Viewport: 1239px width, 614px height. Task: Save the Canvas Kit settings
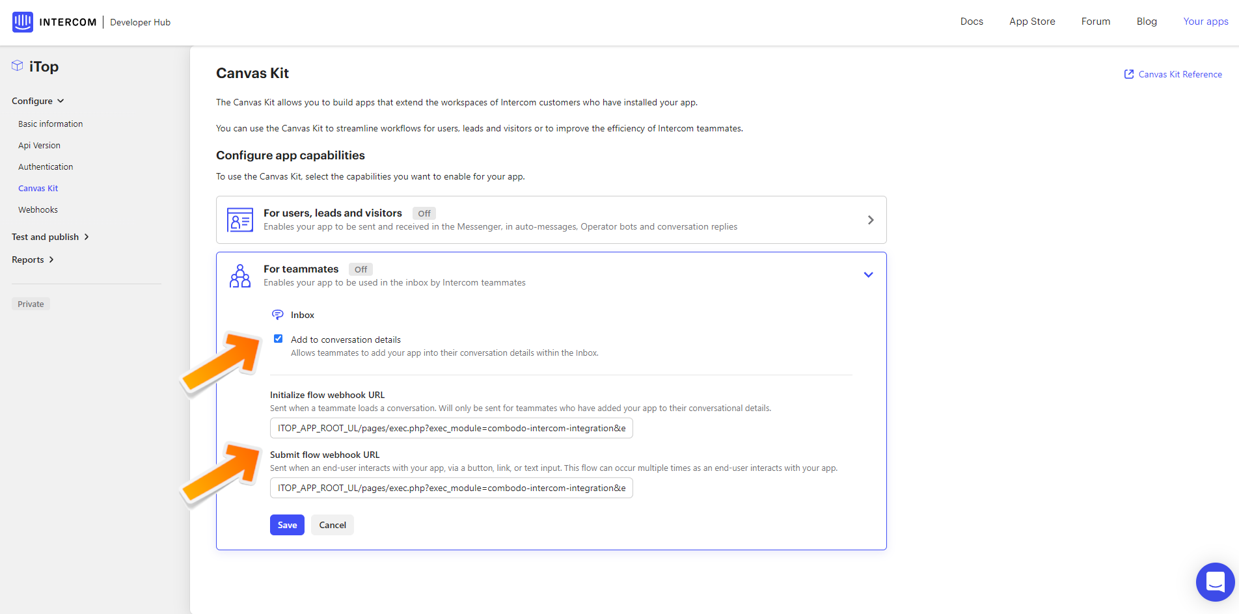coord(287,525)
